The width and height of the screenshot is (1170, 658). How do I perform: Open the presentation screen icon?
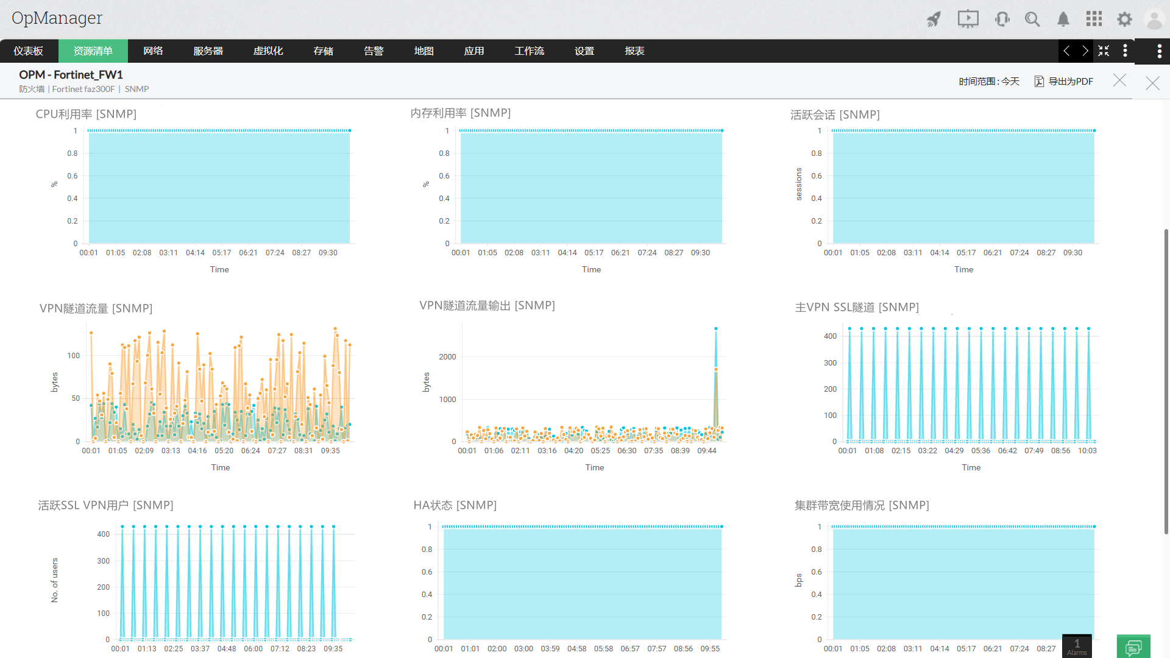click(968, 19)
